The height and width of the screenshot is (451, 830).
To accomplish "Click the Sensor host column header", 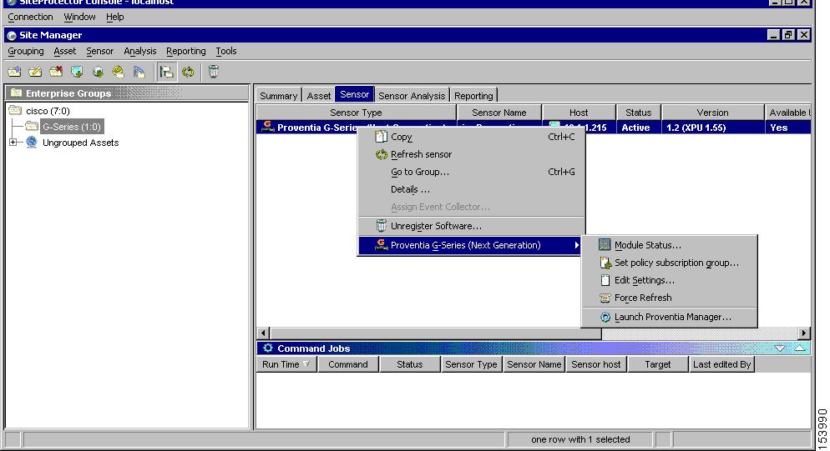I will tap(596, 364).
